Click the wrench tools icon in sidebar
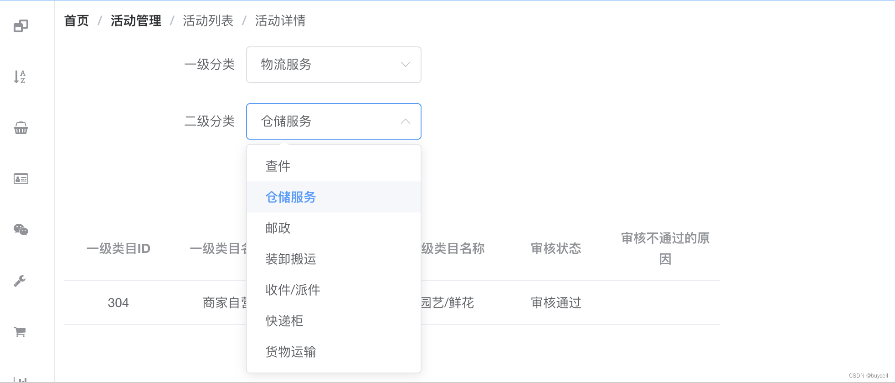 click(20, 281)
